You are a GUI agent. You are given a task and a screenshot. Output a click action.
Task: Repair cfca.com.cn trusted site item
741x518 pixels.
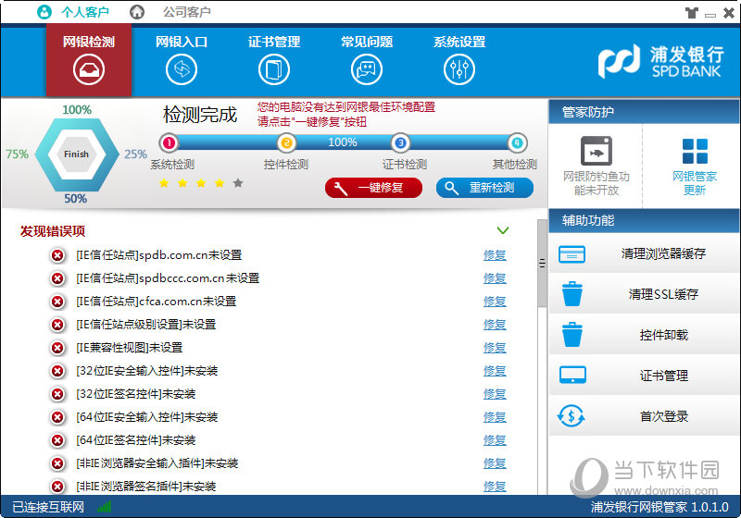click(x=495, y=302)
